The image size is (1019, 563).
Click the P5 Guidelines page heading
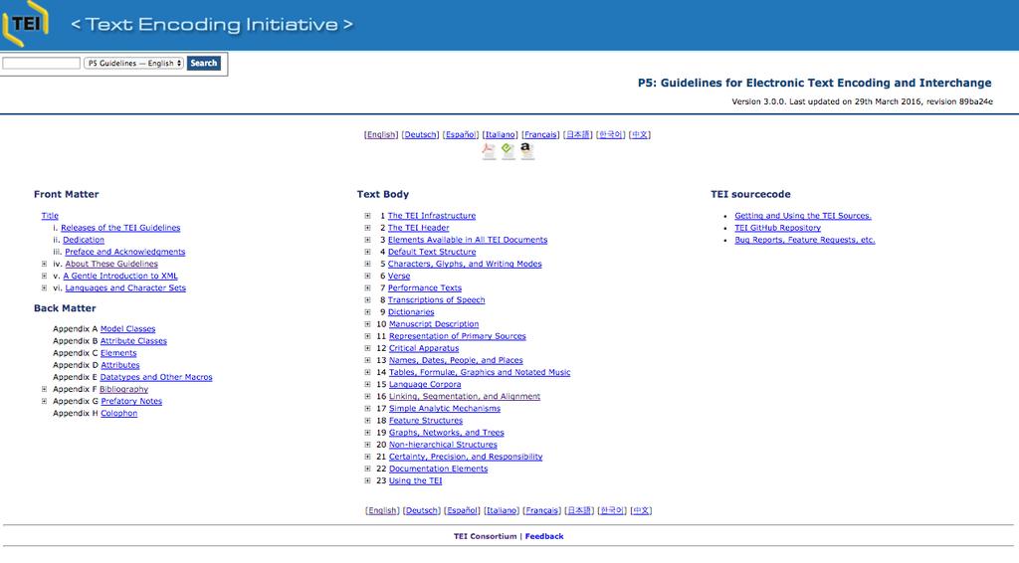point(814,84)
